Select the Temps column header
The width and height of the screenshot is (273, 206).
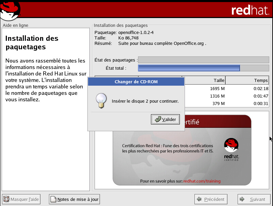pyautogui.click(x=247, y=81)
